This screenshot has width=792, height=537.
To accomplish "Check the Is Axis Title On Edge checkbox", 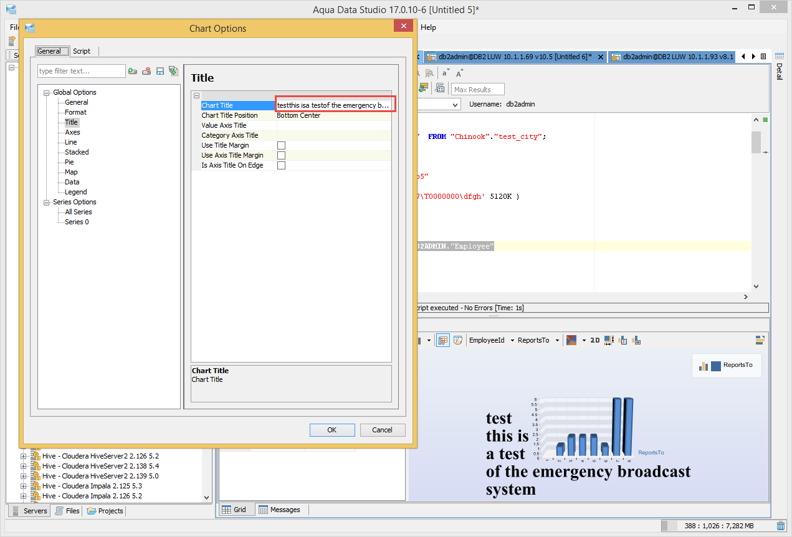I will tap(281, 165).
